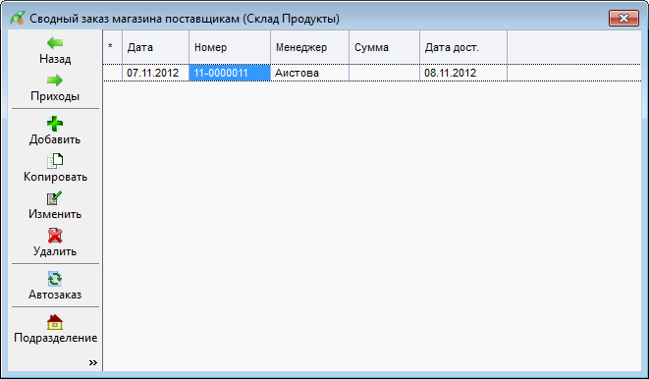Select manager cell Аистова
649x379 pixels.
tap(309, 73)
